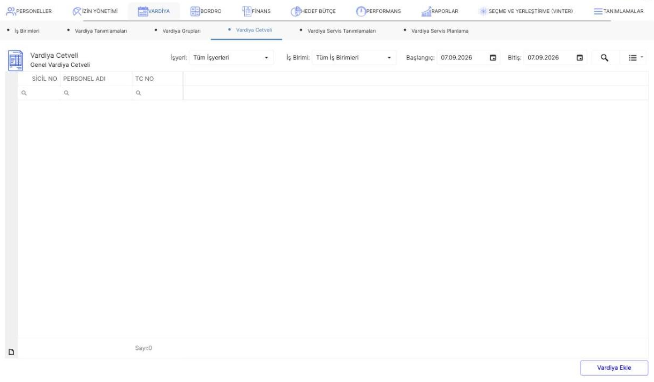Click the Vardiya Cetveli page icon
Viewport: 654px width, 382px height.
16,60
